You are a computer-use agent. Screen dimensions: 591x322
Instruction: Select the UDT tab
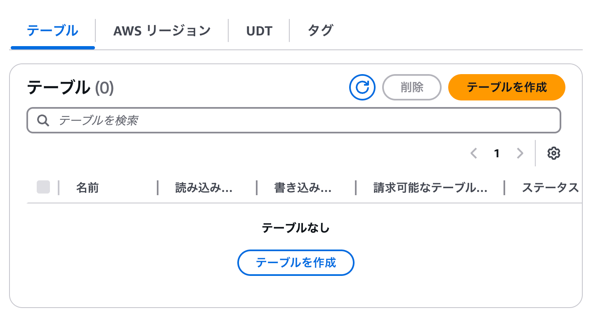coord(259,31)
